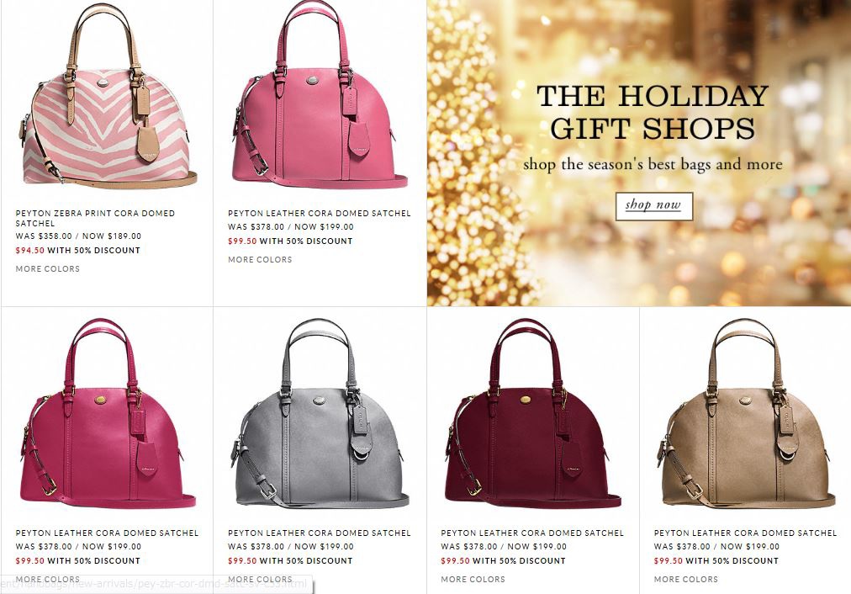
Task: Open the burgundy leather satchel image
Action: (x=532, y=412)
